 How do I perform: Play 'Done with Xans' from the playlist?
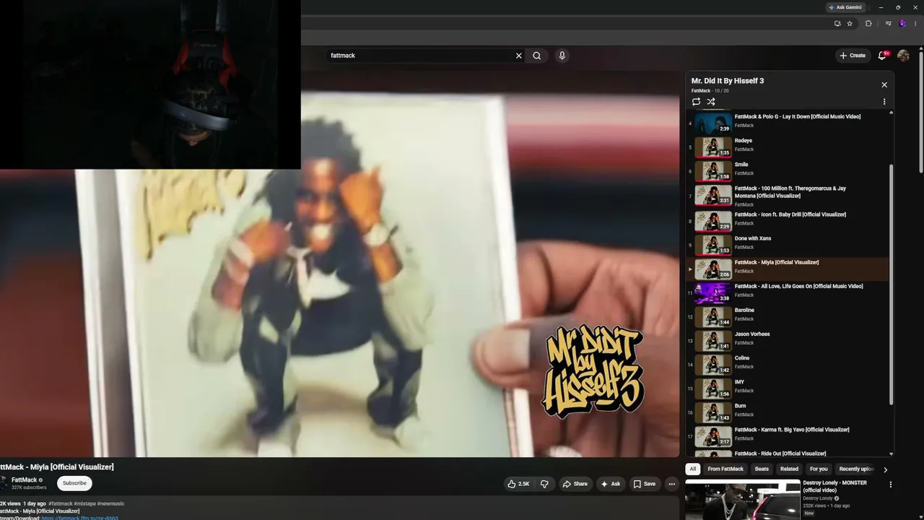(x=788, y=245)
